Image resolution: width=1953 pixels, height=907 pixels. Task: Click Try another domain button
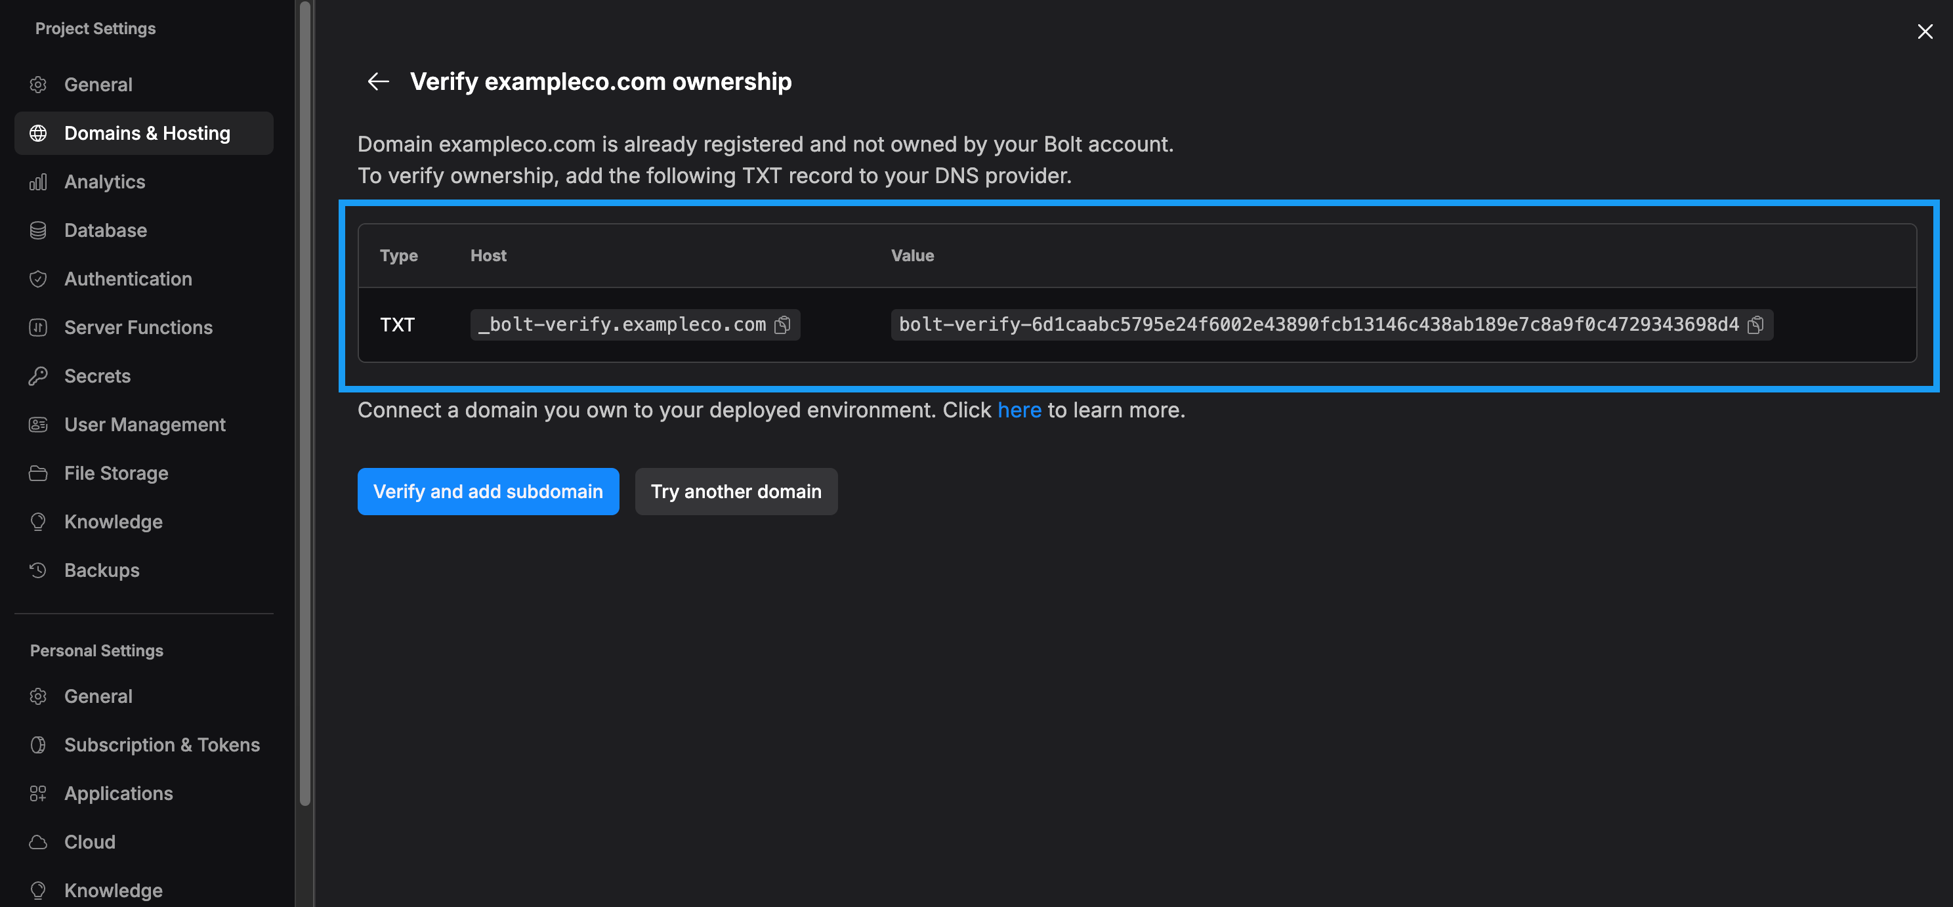tap(736, 492)
